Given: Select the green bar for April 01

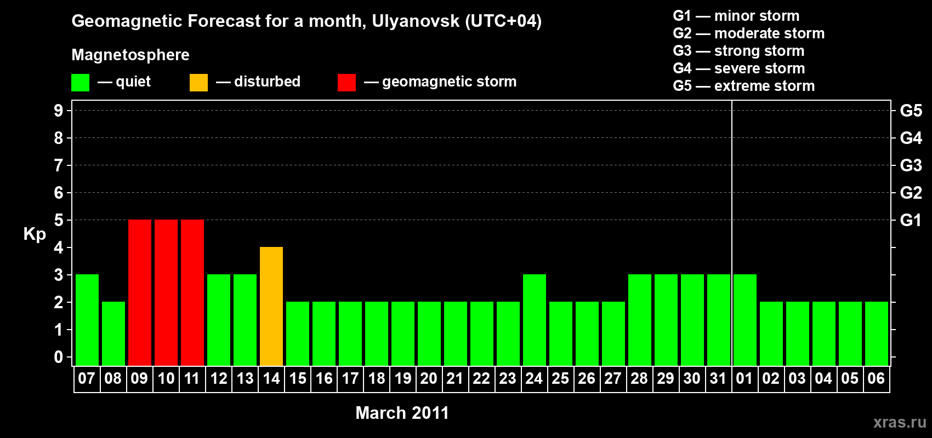Looking at the screenshot, I should tap(745, 320).
